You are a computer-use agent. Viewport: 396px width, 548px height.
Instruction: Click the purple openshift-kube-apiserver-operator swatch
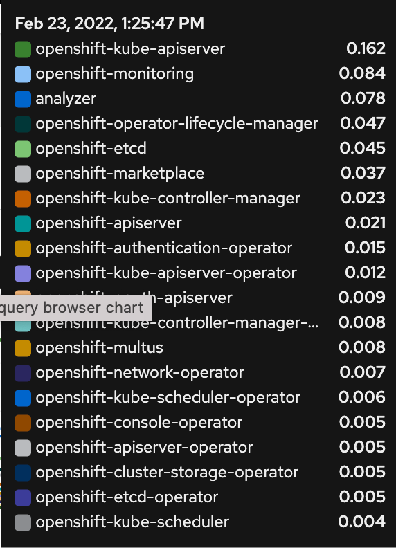[x=23, y=273]
